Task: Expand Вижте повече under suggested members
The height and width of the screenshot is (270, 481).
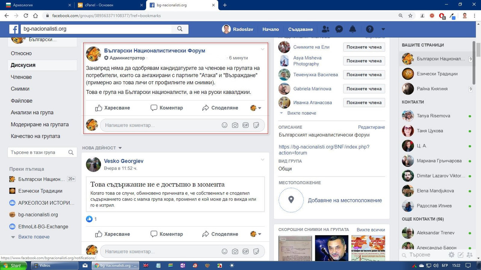Action: (298, 113)
